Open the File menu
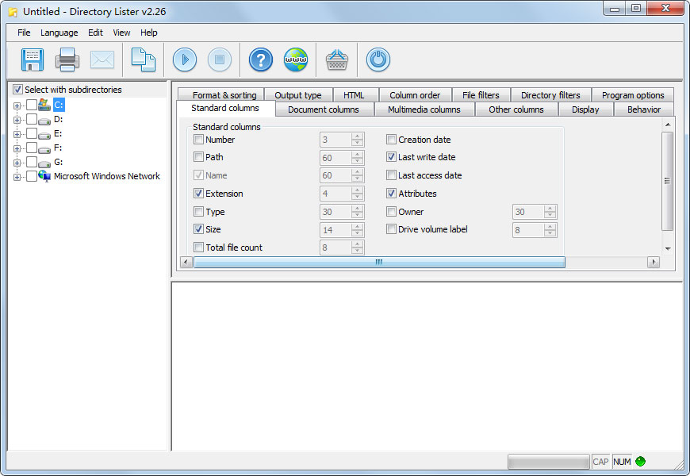Viewport: 690px width, 476px height. (24, 33)
